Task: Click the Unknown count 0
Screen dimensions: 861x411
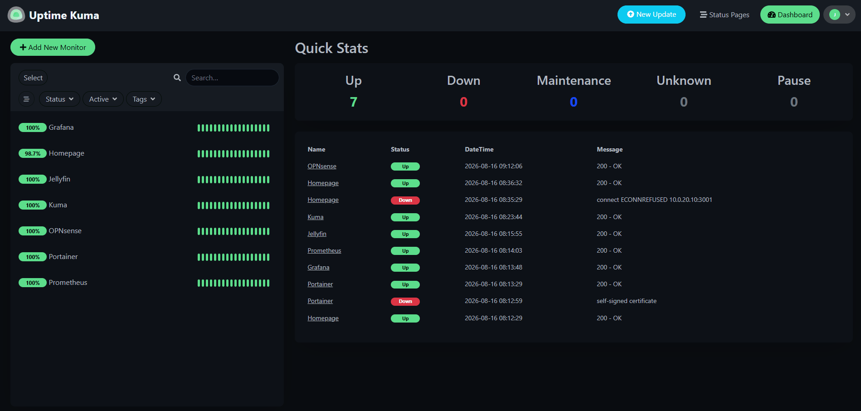Action: [x=684, y=102]
